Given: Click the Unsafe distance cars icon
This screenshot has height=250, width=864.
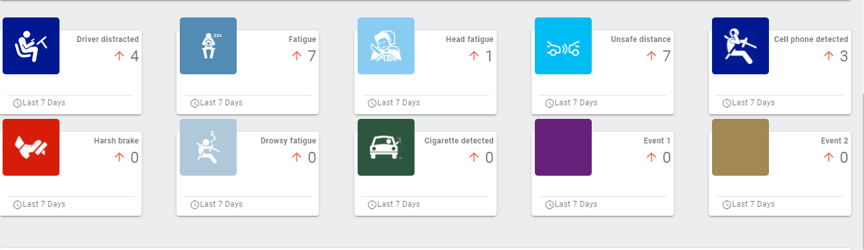Looking at the screenshot, I should pyautogui.click(x=563, y=46).
